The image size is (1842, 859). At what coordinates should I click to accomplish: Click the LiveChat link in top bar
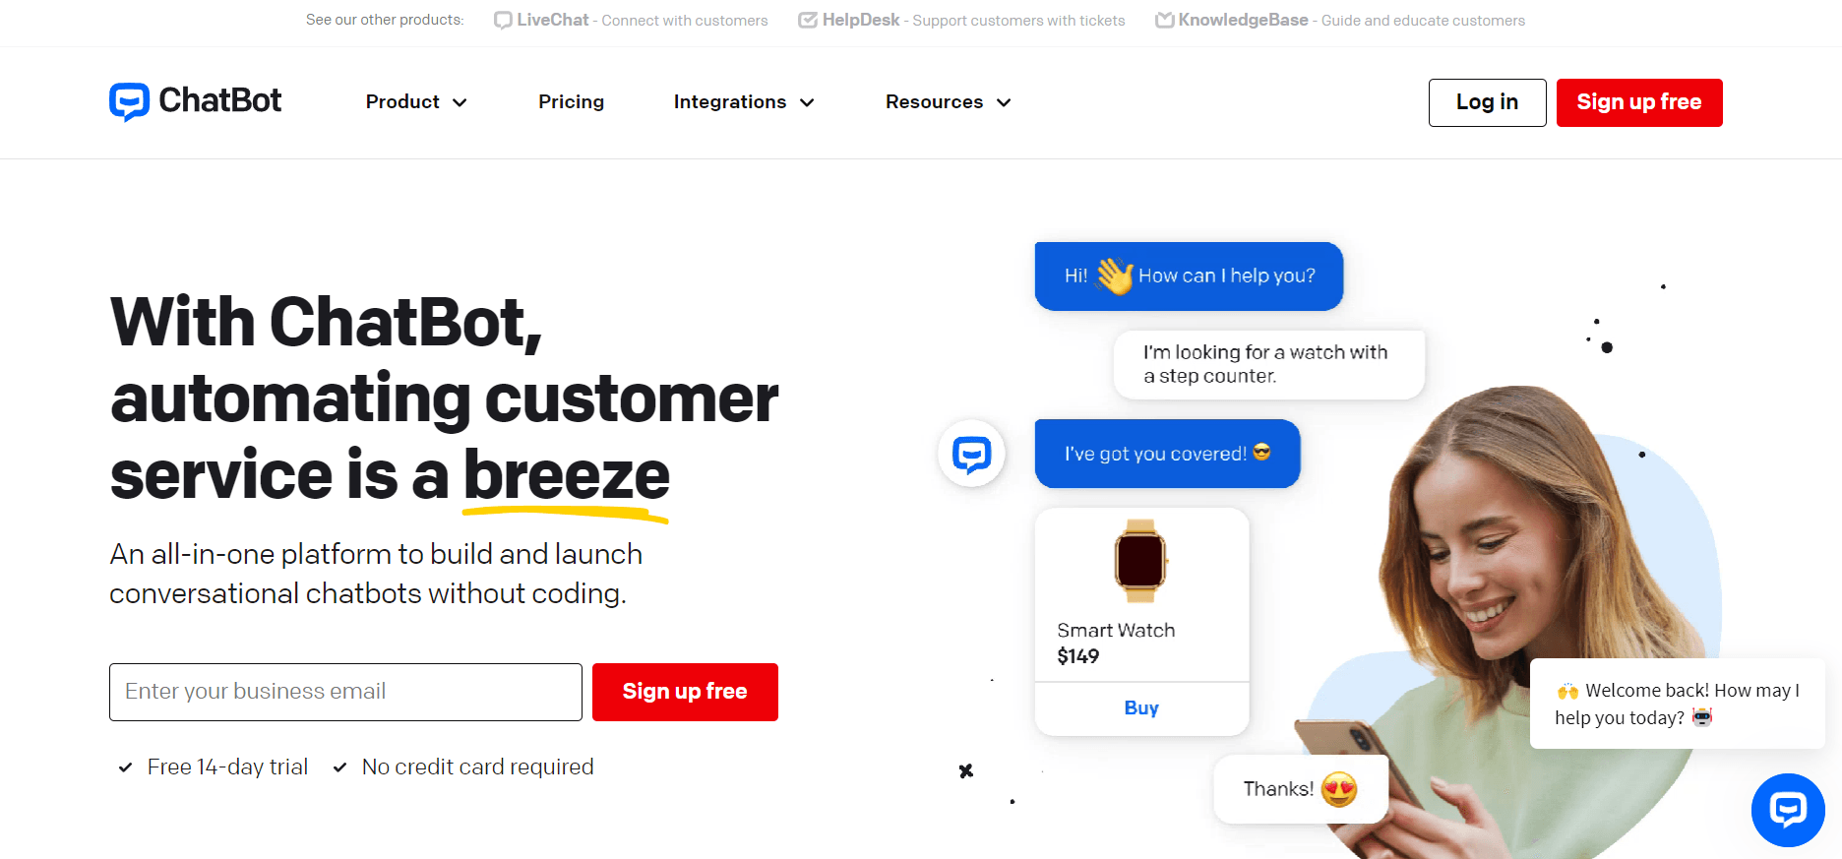(552, 20)
